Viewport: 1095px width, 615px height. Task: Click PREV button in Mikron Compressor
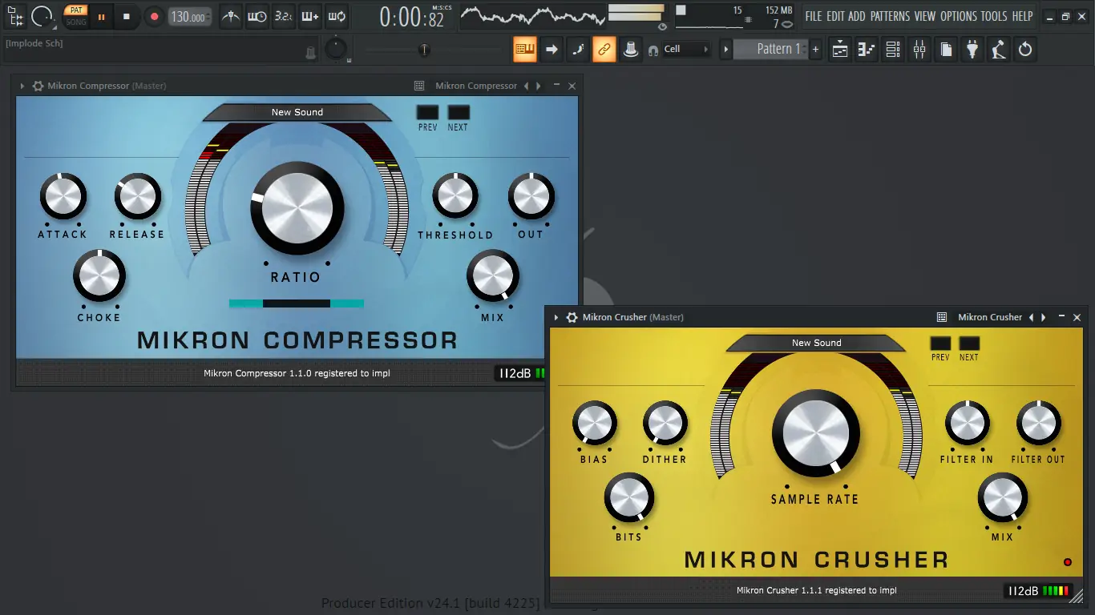click(427, 112)
